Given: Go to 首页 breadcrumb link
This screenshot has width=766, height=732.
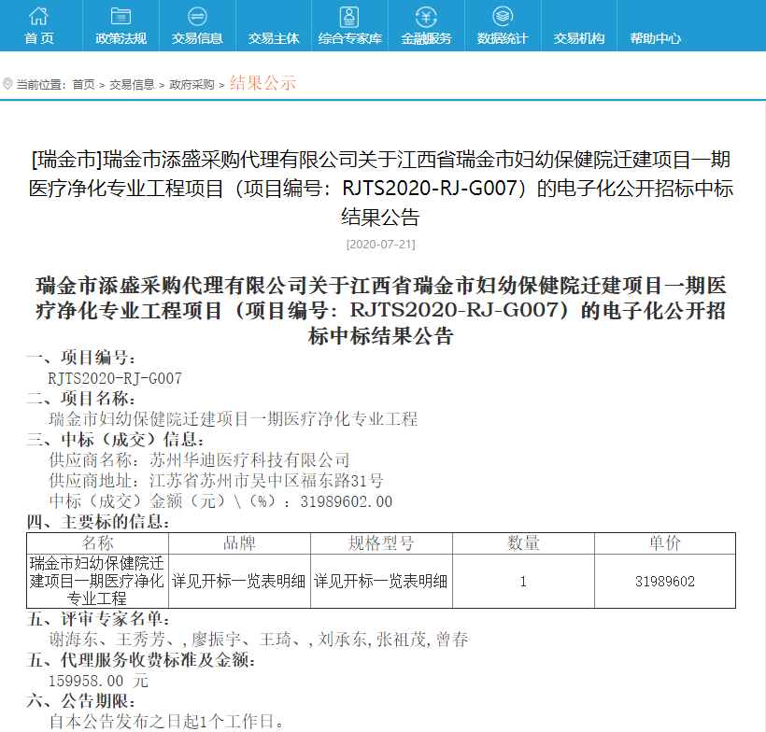Looking at the screenshot, I should (83, 84).
